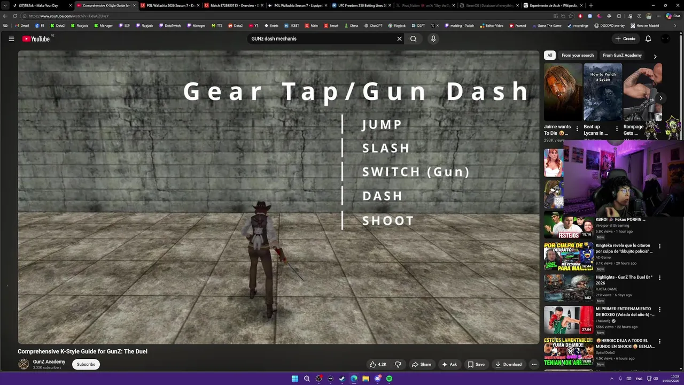The image size is (684, 385).
Task: Open the How to Punch a Lycan short
Action: (603, 92)
